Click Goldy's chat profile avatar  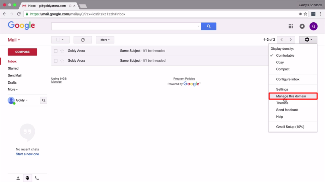[x=11, y=100]
